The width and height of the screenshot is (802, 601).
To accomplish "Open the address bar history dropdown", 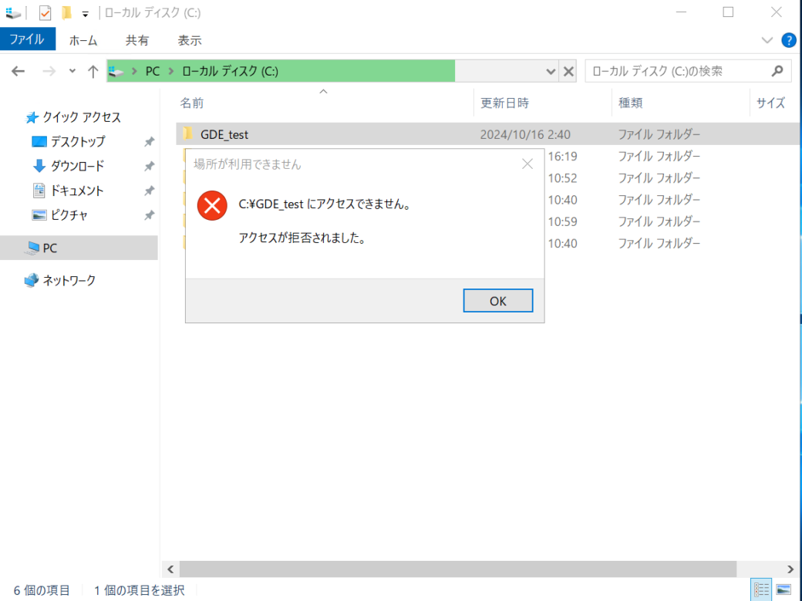I will click(x=551, y=71).
